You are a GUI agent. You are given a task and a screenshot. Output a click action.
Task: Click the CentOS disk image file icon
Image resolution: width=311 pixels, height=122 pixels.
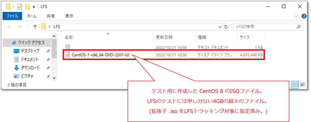tap(67, 55)
